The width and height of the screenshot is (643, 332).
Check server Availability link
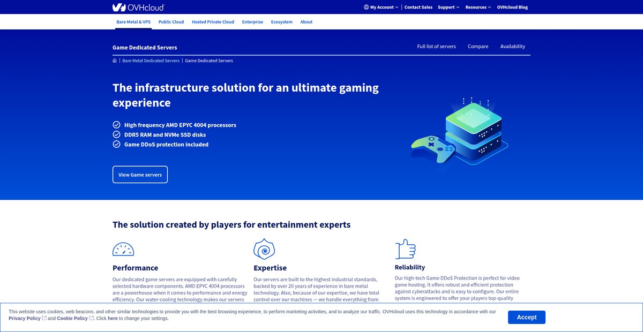(x=513, y=47)
